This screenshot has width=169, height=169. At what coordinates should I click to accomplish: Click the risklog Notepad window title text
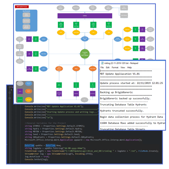pos(121,63)
